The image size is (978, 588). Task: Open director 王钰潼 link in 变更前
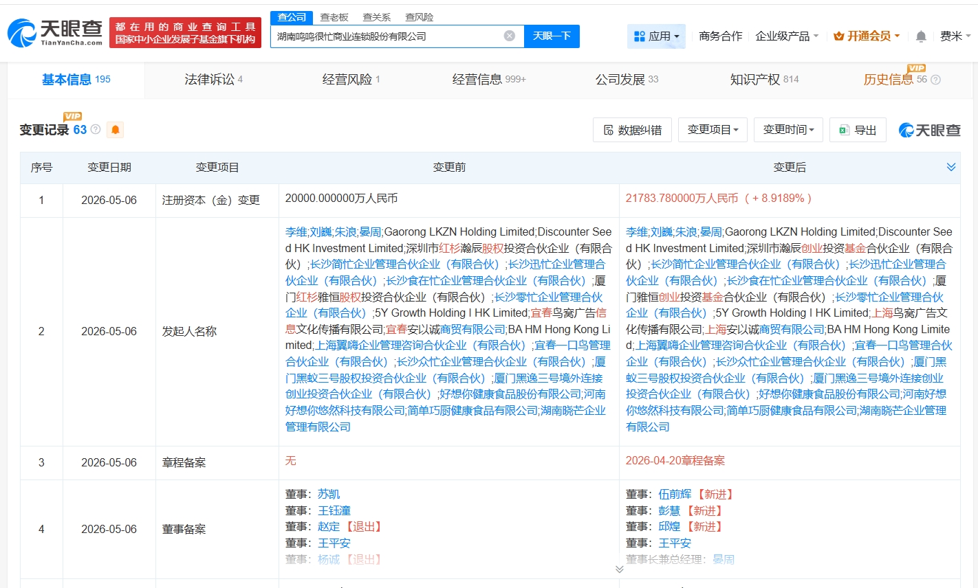pos(334,510)
